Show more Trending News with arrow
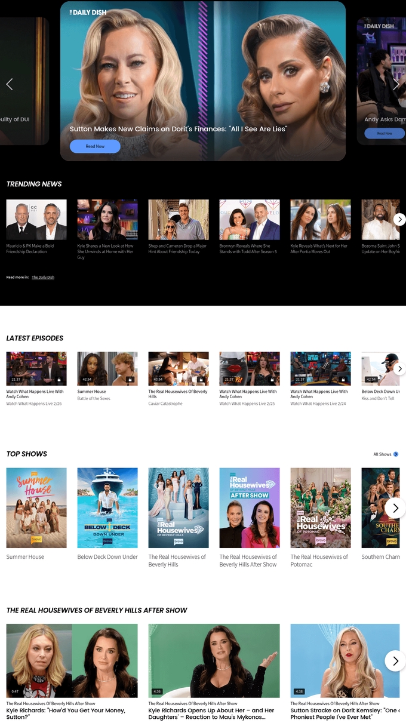The height and width of the screenshot is (726, 406). (399, 219)
